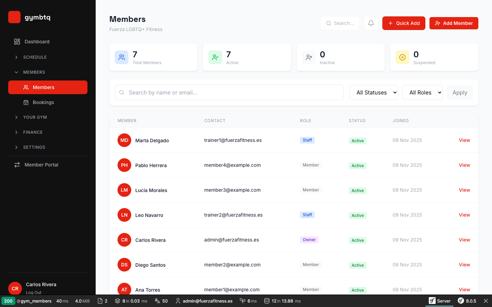Click the Add Member button
This screenshot has height=307, width=492.
454,23
